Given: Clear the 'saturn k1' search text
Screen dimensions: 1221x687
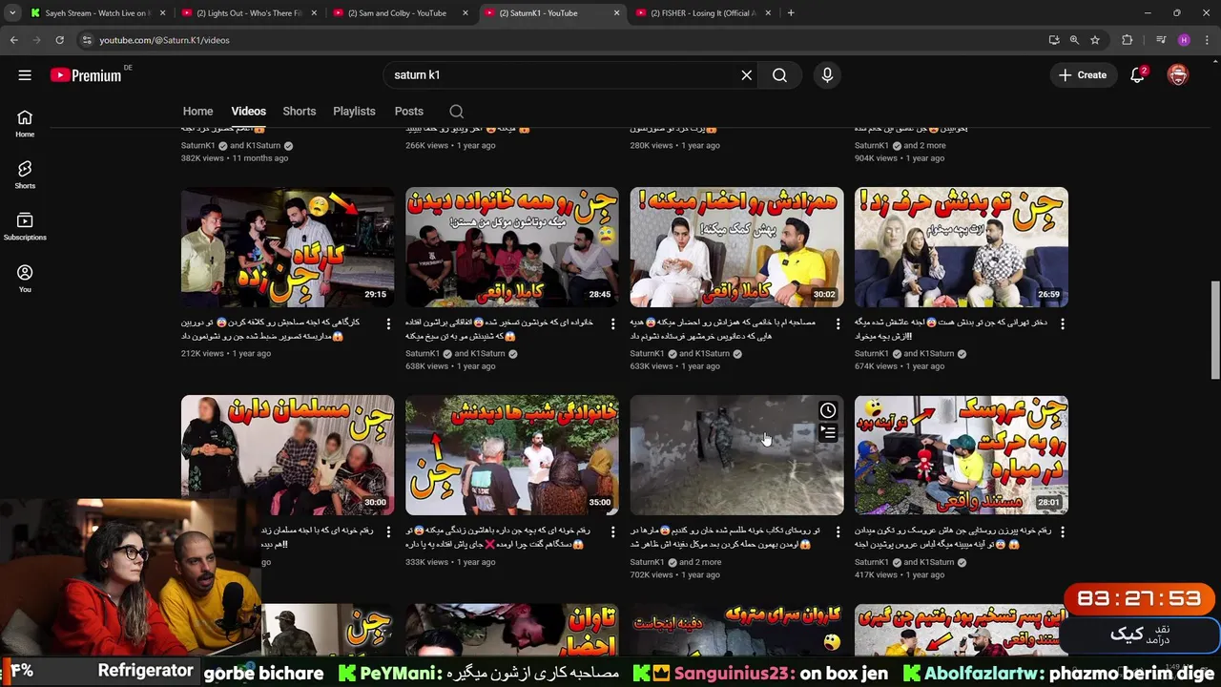Looking at the screenshot, I should 747,75.
